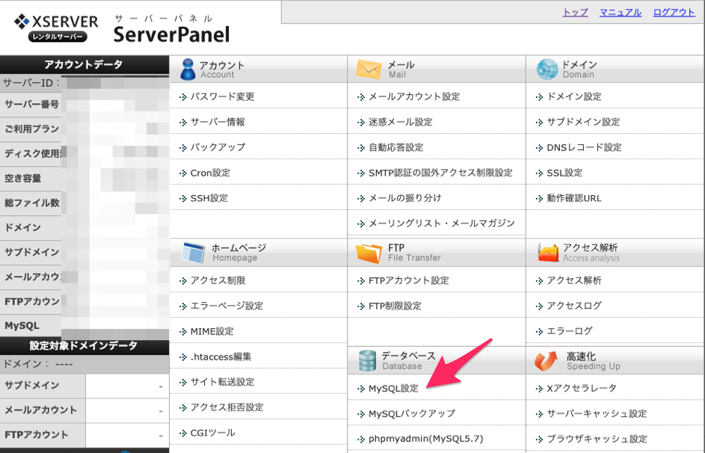Open the マニュアル link
Image resolution: width=705 pixels, height=453 pixels.
point(621,12)
